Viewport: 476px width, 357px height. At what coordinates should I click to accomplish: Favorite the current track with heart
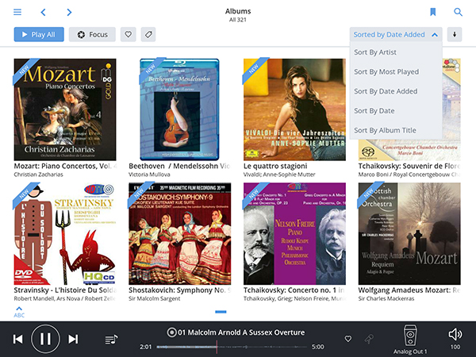pos(348,339)
